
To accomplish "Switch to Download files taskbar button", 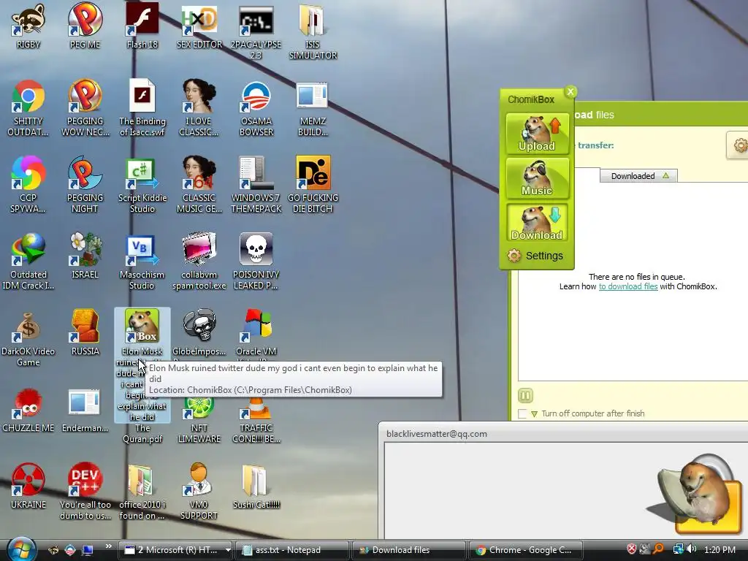I will [408, 550].
